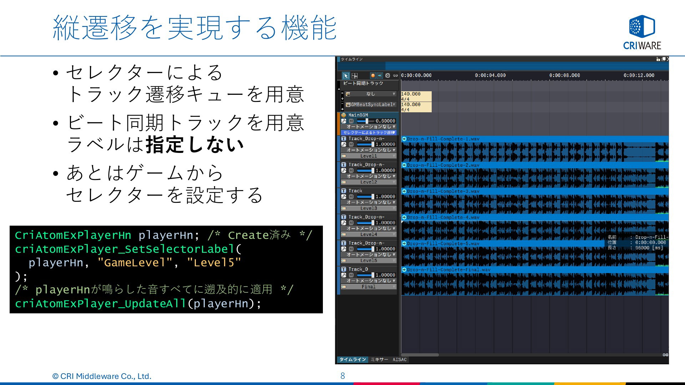Click the T icon of the Level2 track
Viewport: 685px width, 385px height.
[344, 165]
